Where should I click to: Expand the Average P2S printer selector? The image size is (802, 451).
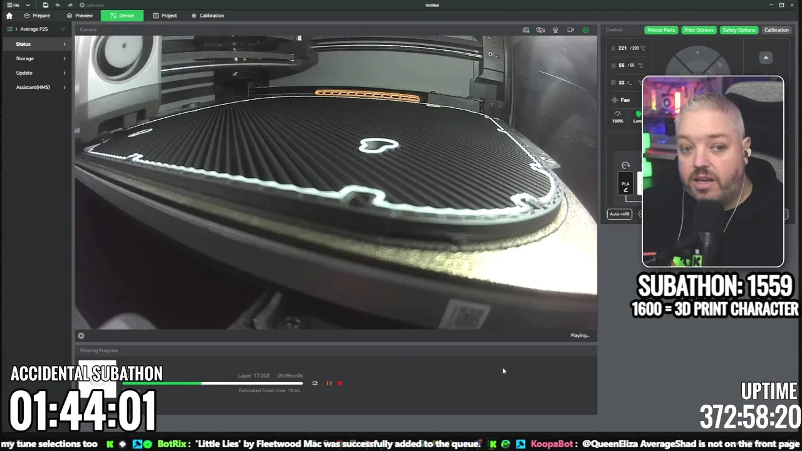pyautogui.click(x=33, y=29)
